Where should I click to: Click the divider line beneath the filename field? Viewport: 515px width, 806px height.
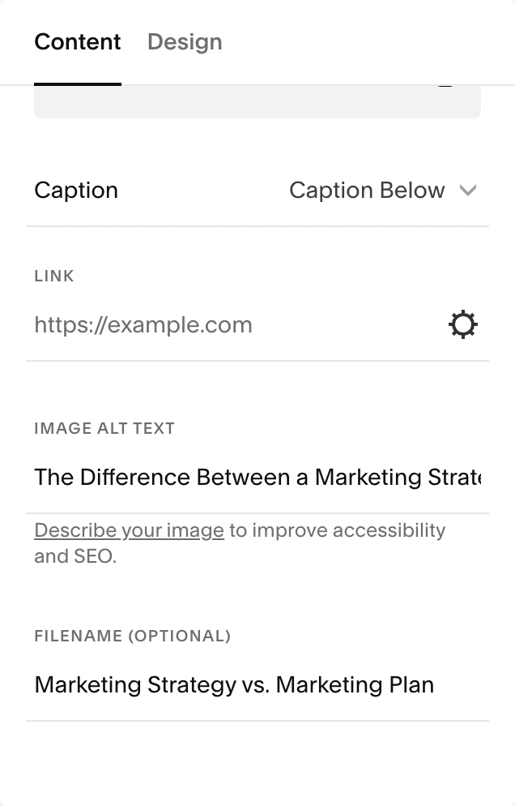(x=257, y=721)
